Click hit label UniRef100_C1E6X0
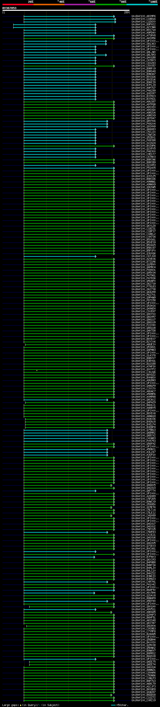 [143, 22]
